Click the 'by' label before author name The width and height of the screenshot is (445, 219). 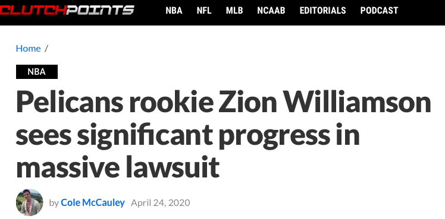(x=54, y=203)
